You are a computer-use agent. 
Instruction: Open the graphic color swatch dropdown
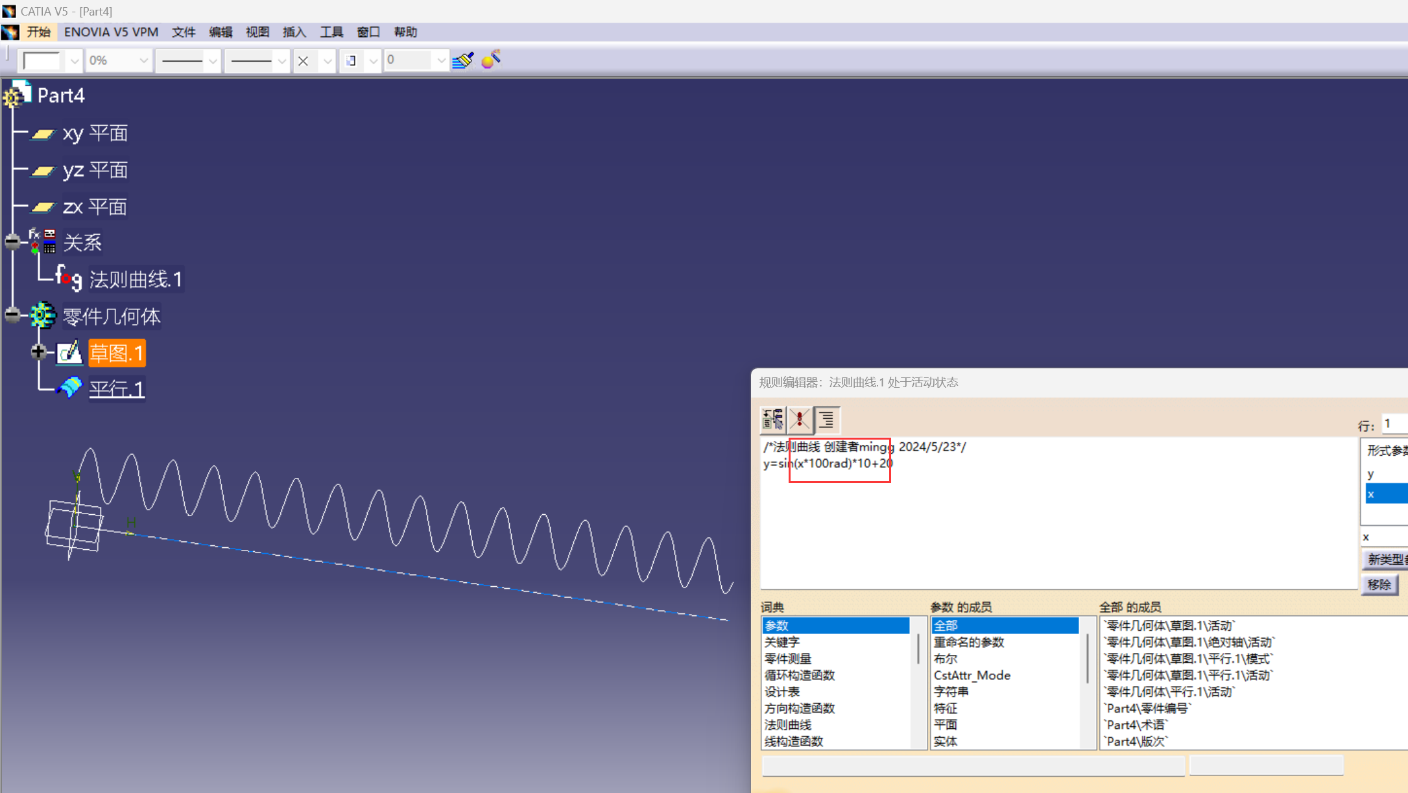[74, 61]
